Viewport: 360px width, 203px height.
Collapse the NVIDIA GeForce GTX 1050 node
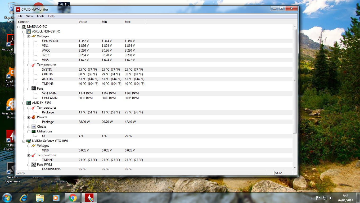click(24, 141)
